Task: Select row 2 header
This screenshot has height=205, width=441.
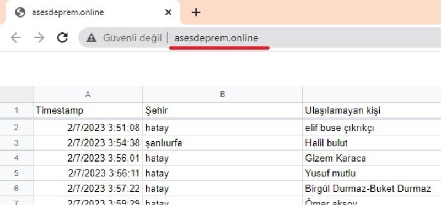Action: tap(17, 128)
